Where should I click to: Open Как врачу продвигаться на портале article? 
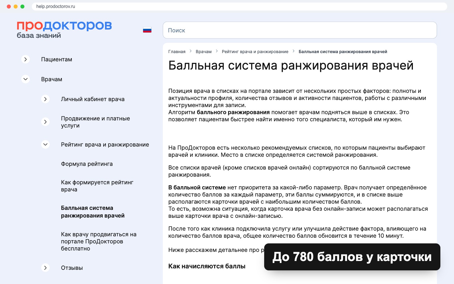(99, 241)
